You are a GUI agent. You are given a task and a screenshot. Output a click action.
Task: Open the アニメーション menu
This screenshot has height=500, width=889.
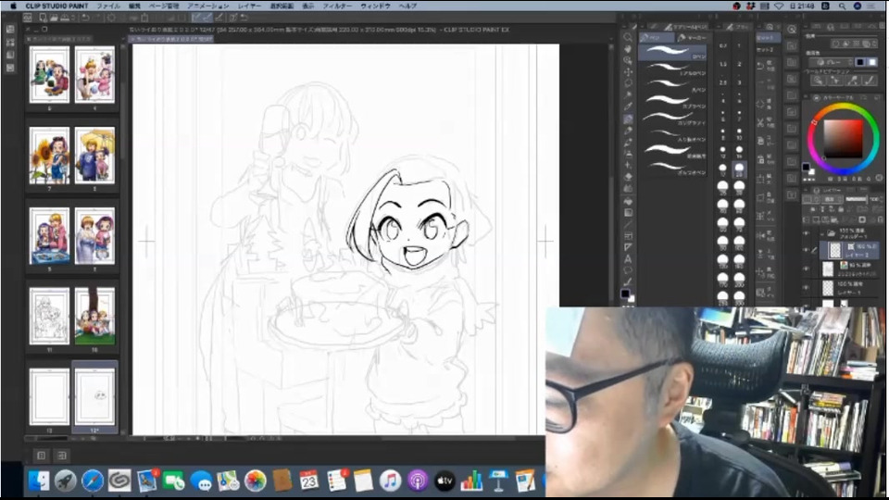click(208, 6)
